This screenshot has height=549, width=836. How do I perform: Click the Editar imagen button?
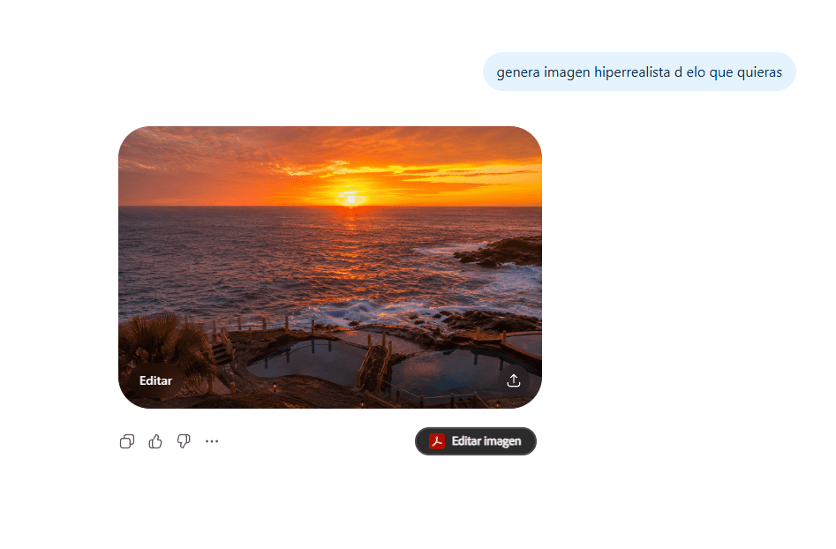pos(476,441)
